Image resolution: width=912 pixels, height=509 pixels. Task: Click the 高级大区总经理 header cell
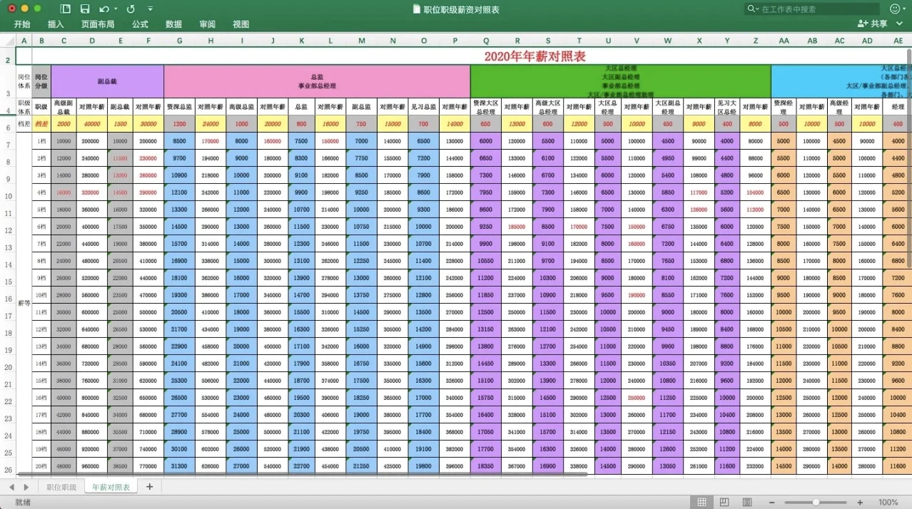tap(548, 107)
